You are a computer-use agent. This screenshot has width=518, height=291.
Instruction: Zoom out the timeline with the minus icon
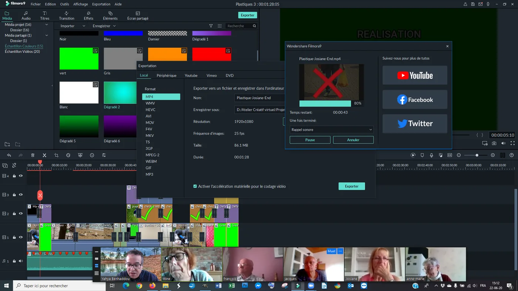(x=459, y=155)
